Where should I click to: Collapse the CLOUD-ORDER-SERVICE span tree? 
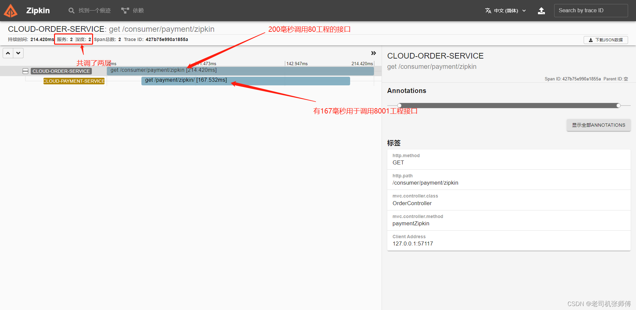25,71
